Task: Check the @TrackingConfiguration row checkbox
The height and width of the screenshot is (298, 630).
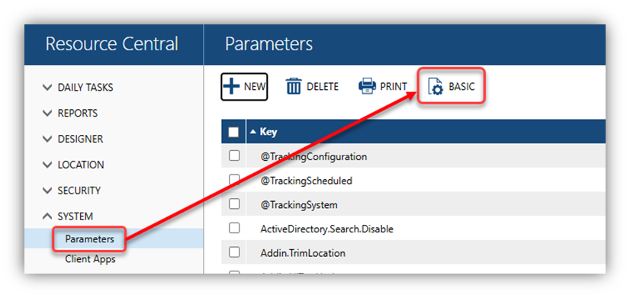Action: point(234,155)
